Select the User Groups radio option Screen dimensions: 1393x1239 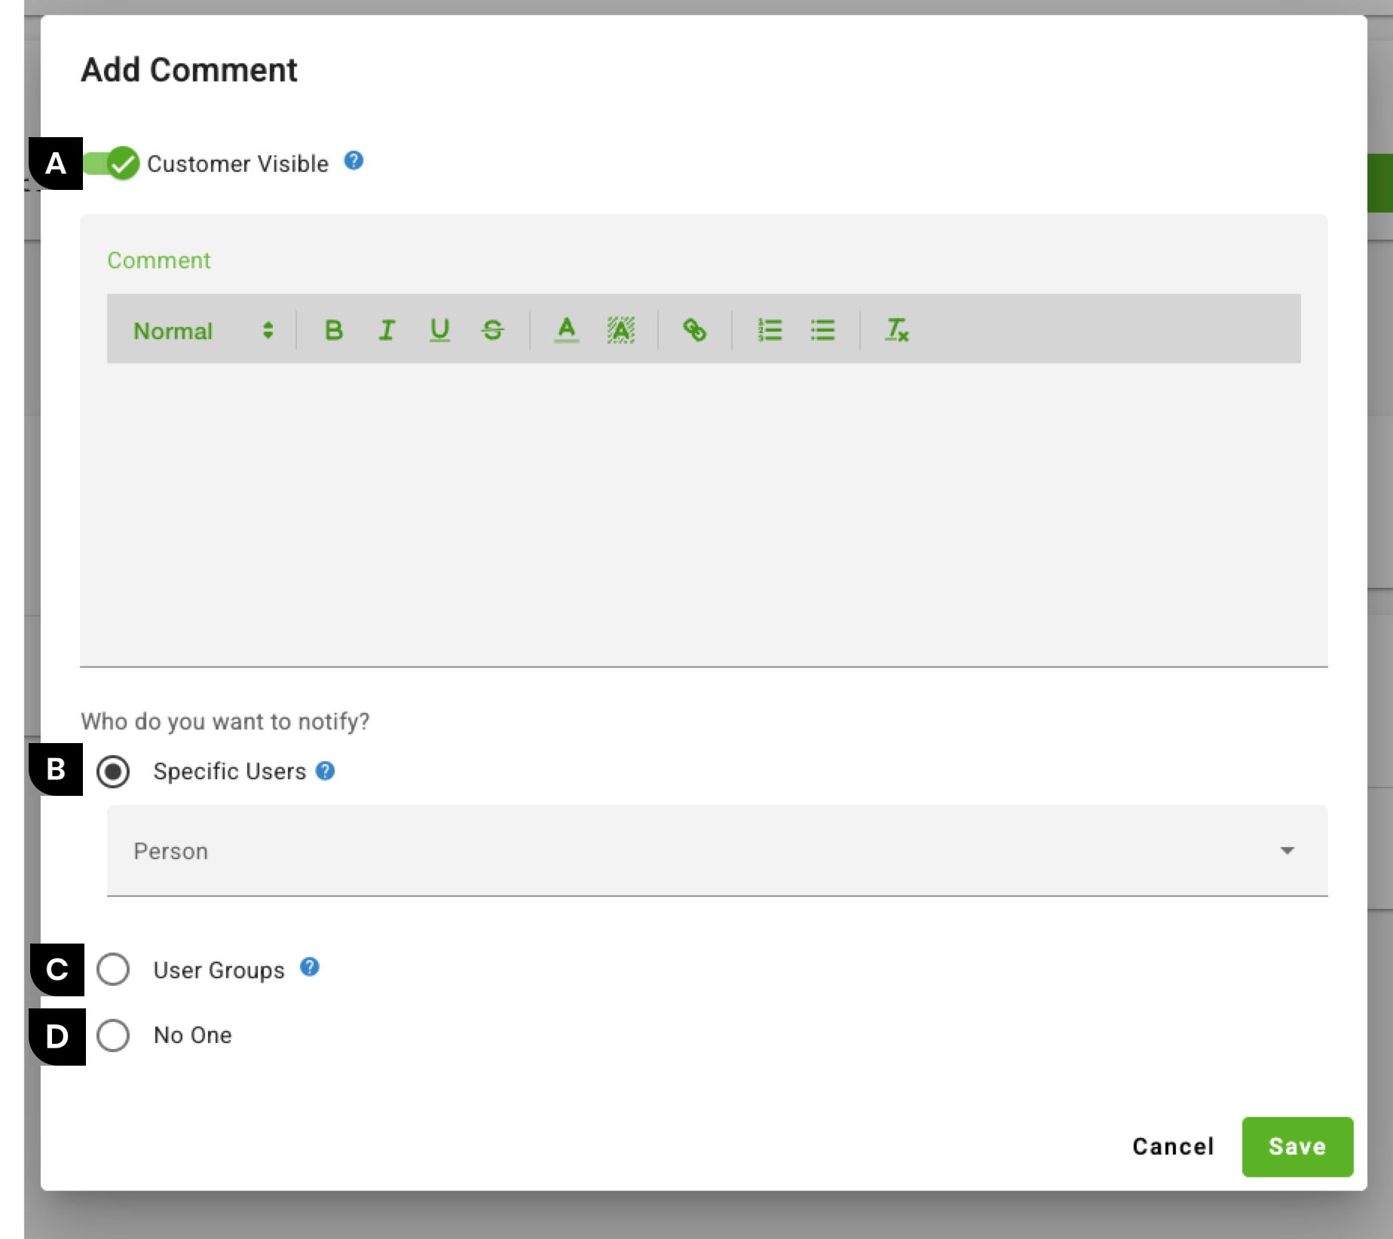point(113,969)
